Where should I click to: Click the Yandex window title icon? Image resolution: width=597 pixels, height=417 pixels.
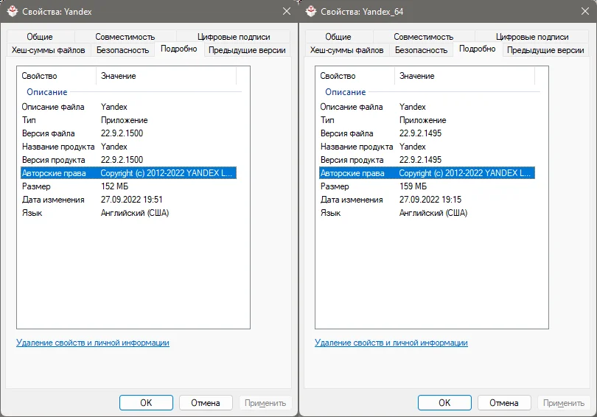tap(13, 11)
